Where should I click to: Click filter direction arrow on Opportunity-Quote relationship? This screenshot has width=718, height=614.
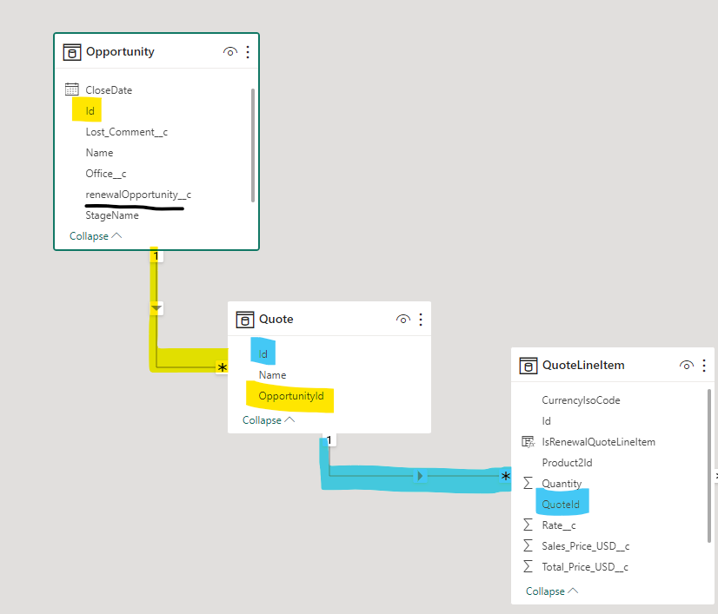pos(156,308)
